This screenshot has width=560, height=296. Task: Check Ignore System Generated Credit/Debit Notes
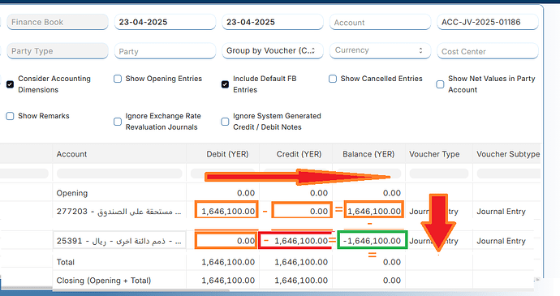pos(225,122)
